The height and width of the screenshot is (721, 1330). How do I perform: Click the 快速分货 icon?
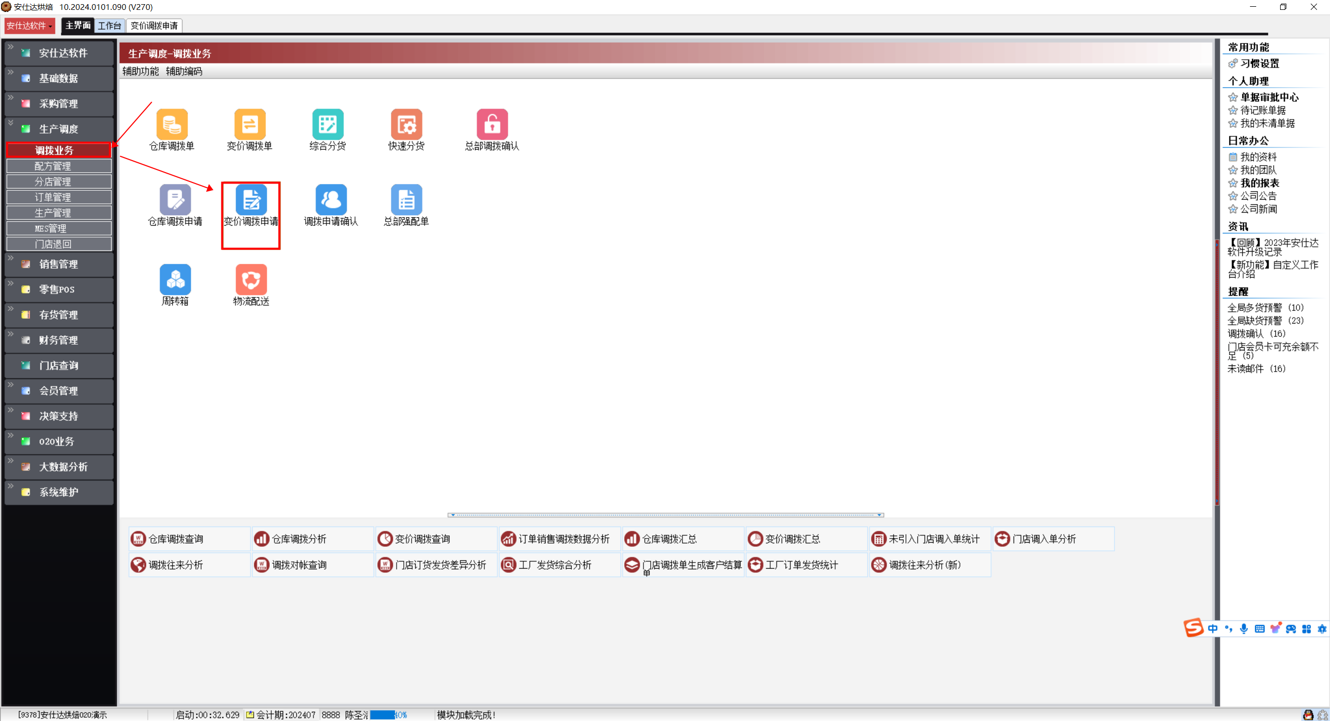(x=406, y=125)
